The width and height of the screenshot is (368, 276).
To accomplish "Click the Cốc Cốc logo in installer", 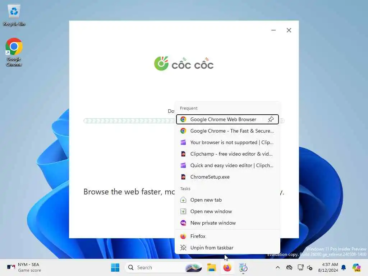I will pyautogui.click(x=184, y=64).
